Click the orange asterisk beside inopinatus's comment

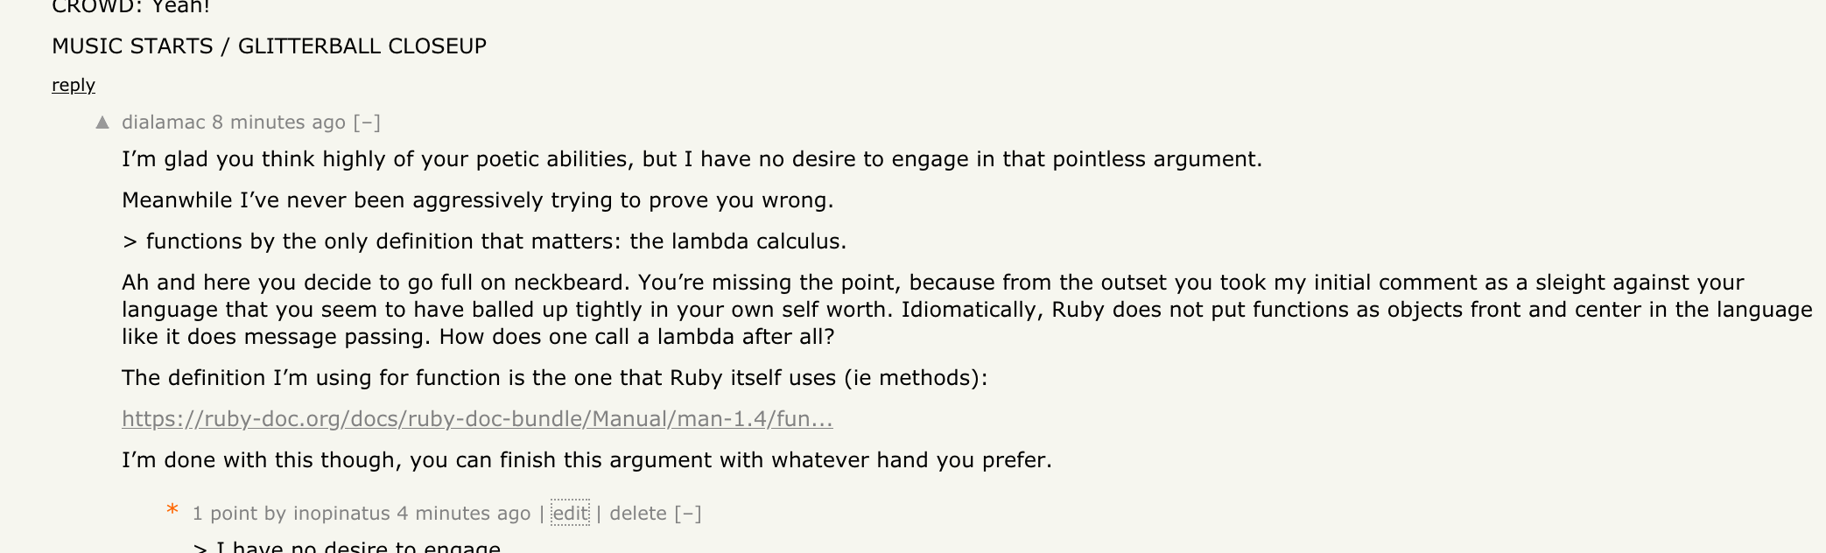click(x=172, y=511)
